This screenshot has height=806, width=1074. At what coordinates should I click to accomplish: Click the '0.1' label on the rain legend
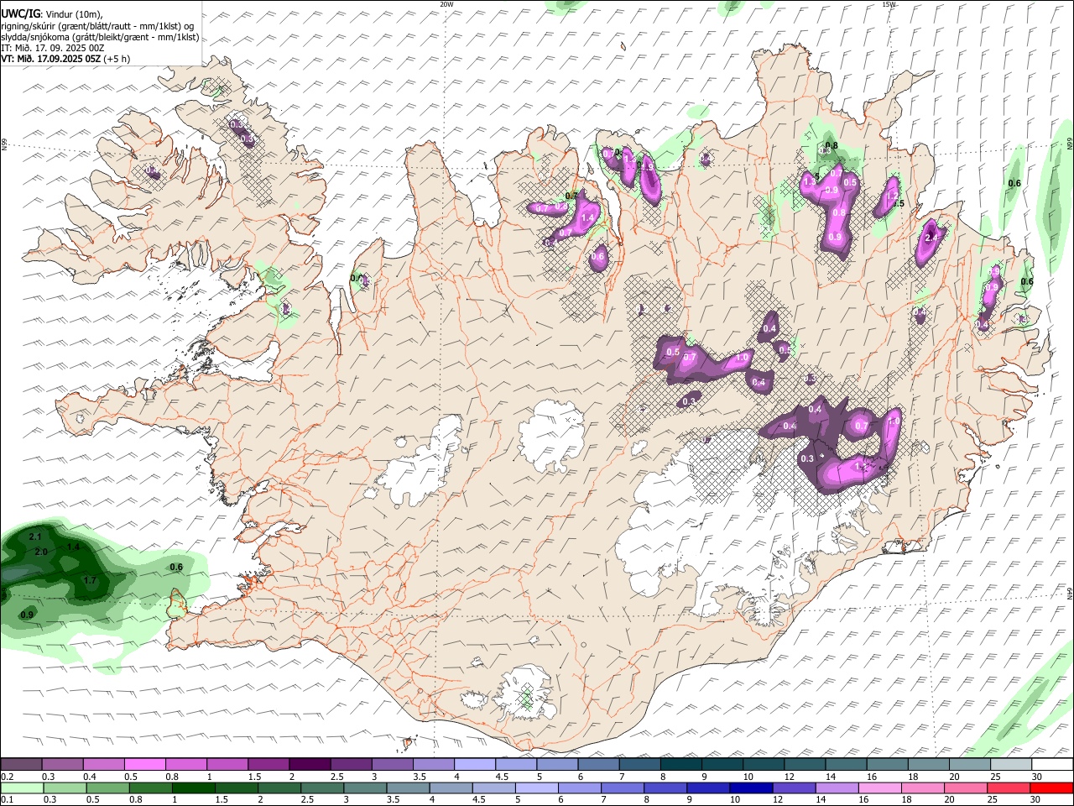(x=7, y=800)
